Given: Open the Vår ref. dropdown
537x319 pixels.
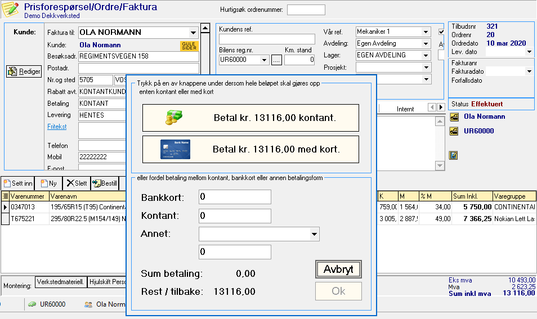Looking at the screenshot, I should (x=426, y=32).
